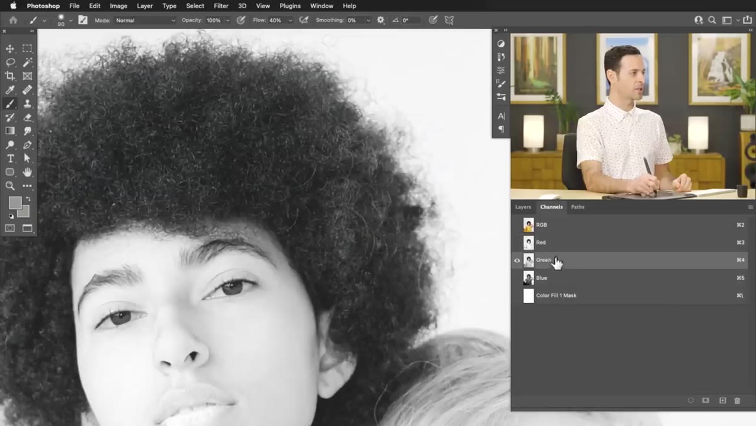
Task: Create new channel plus icon
Action: (723, 401)
